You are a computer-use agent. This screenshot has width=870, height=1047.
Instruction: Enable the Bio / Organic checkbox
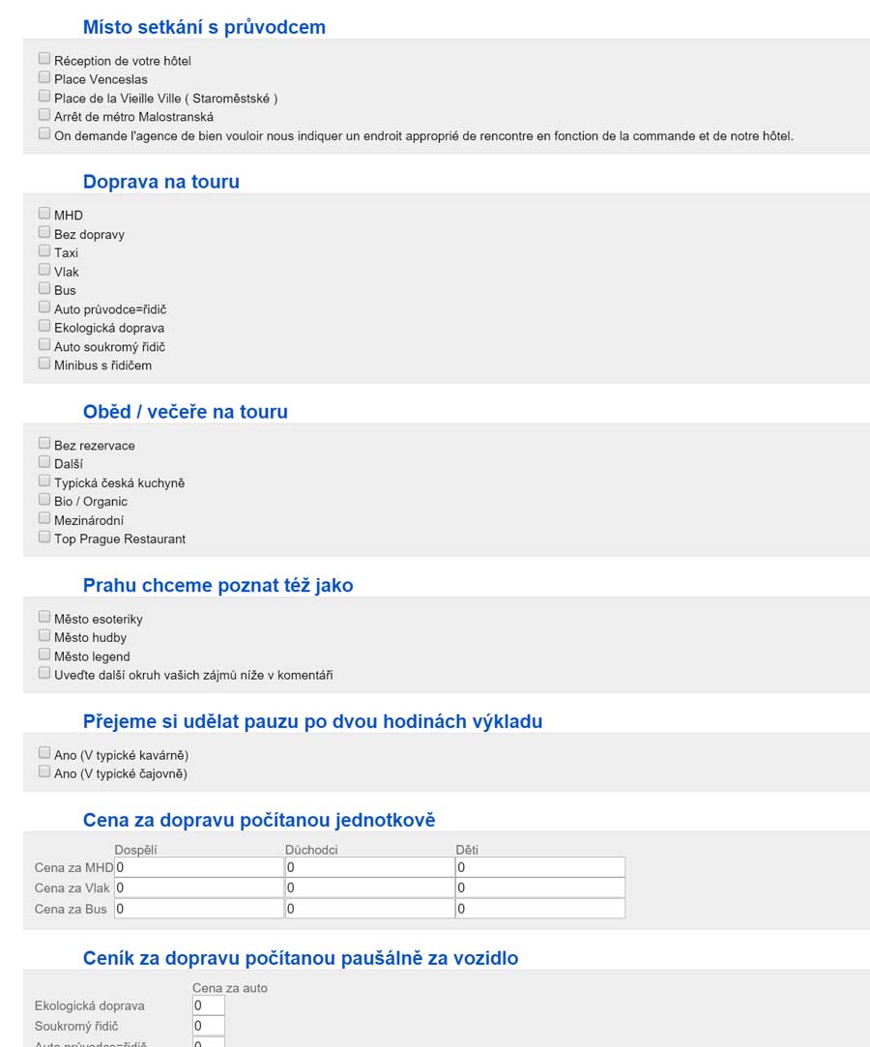tap(44, 500)
